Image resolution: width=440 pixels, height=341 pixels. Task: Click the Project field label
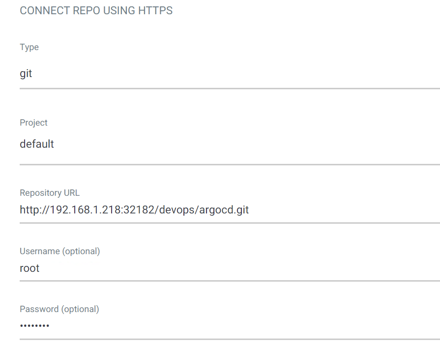33,123
